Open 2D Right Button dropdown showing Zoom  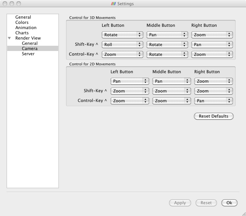tap(214, 81)
